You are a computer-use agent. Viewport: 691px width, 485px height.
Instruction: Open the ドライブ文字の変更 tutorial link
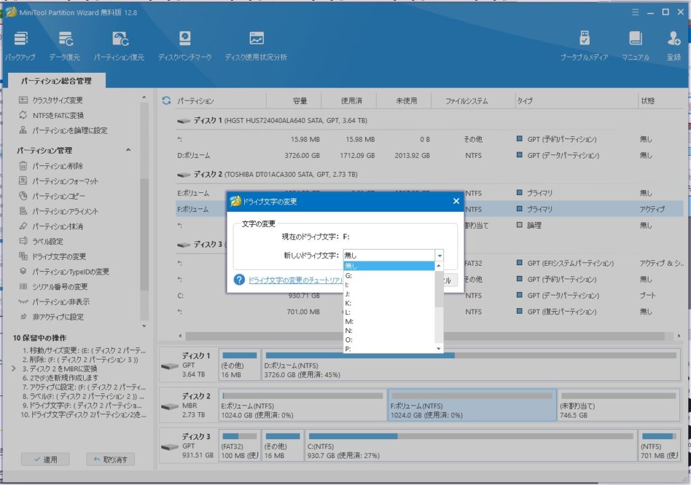click(298, 280)
